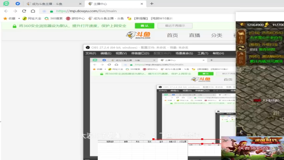Expand the dropdown arrow next to 收藏

19,18
